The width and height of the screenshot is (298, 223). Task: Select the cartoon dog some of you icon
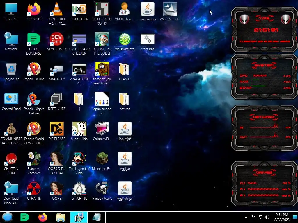102,73
